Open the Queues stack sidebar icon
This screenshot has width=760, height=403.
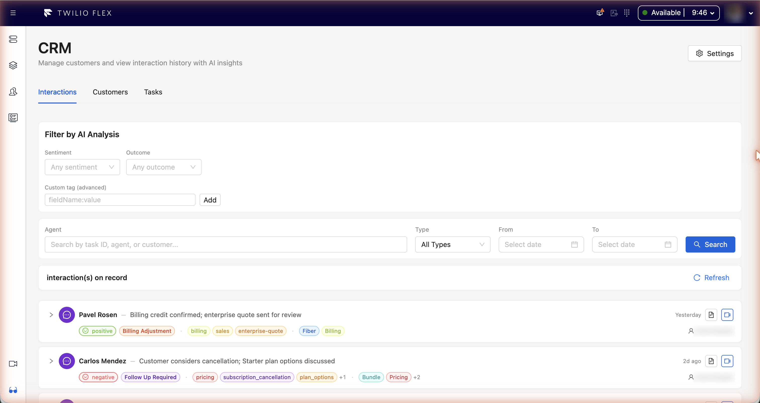[13, 65]
